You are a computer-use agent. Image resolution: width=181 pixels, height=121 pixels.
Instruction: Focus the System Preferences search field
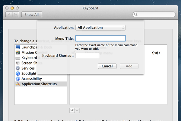[x=154, y=15]
